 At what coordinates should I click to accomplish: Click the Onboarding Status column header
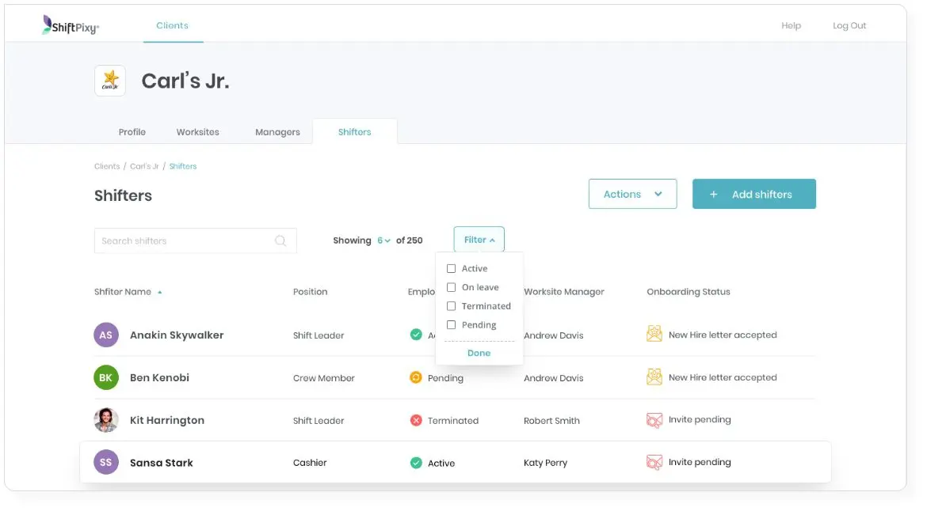pyautogui.click(x=689, y=292)
